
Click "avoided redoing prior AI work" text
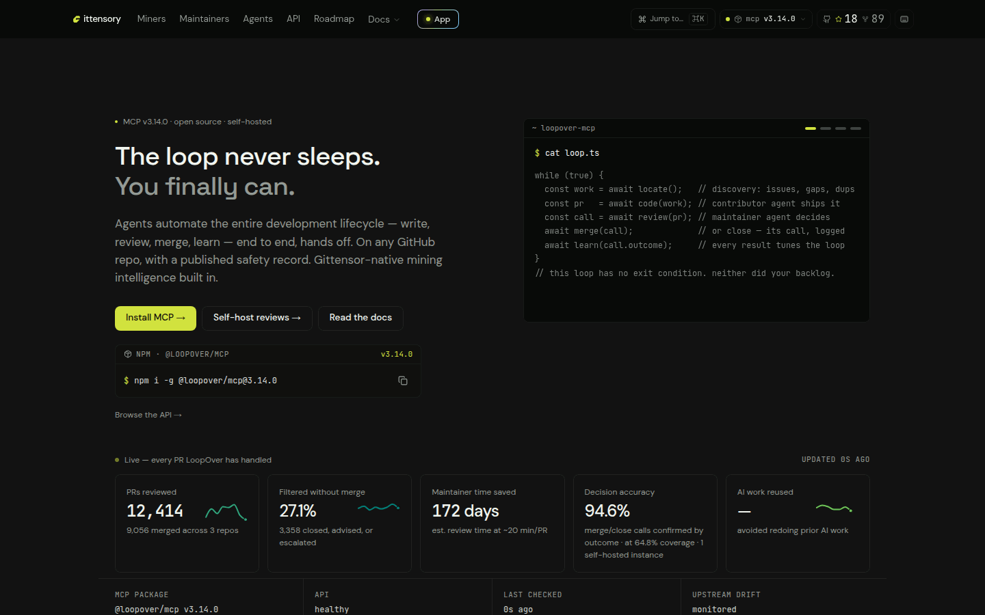pos(793,530)
